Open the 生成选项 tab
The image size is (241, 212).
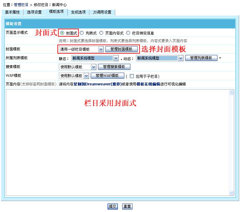pyautogui.click(x=79, y=12)
